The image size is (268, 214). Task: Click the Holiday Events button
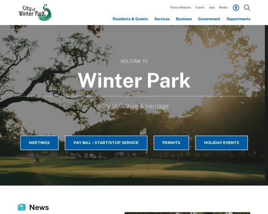point(222,143)
